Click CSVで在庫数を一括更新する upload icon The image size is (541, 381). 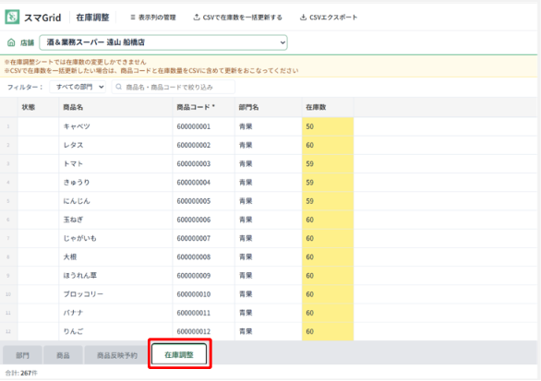pos(197,17)
